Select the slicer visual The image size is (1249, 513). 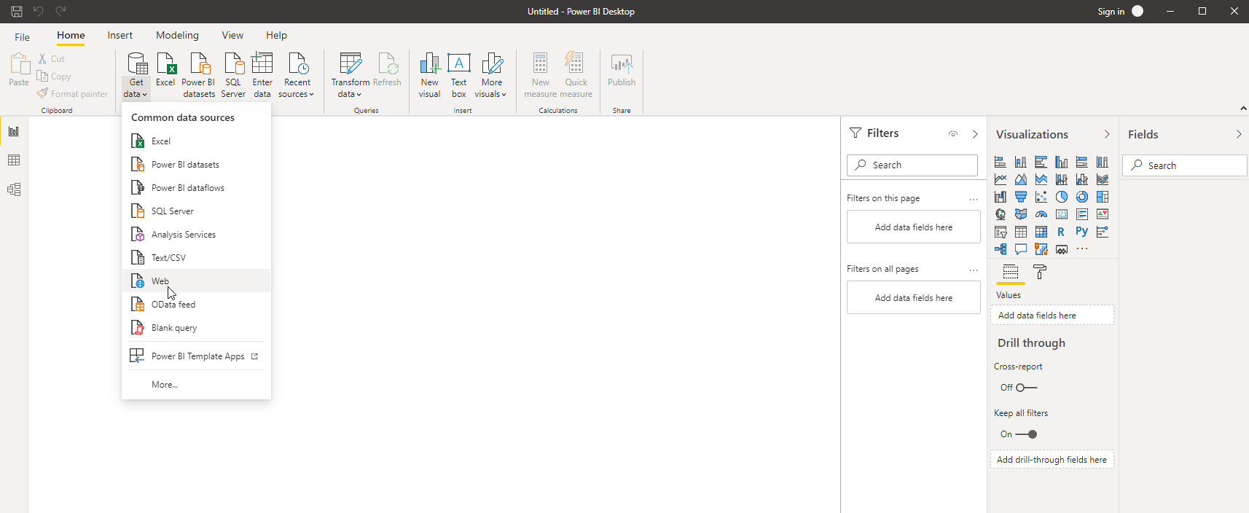coord(1001,232)
